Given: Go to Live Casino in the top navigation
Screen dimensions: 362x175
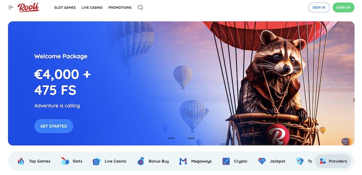Looking at the screenshot, I should click(x=92, y=8).
